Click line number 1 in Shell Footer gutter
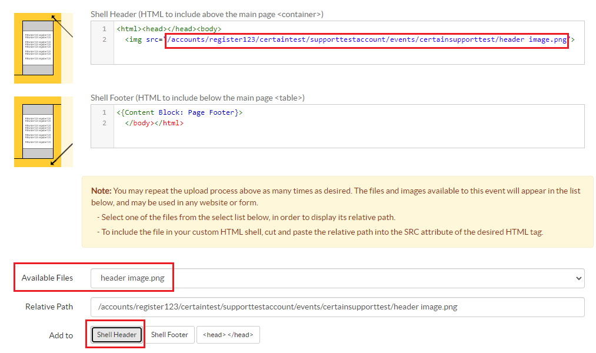596x353 pixels. (104, 112)
